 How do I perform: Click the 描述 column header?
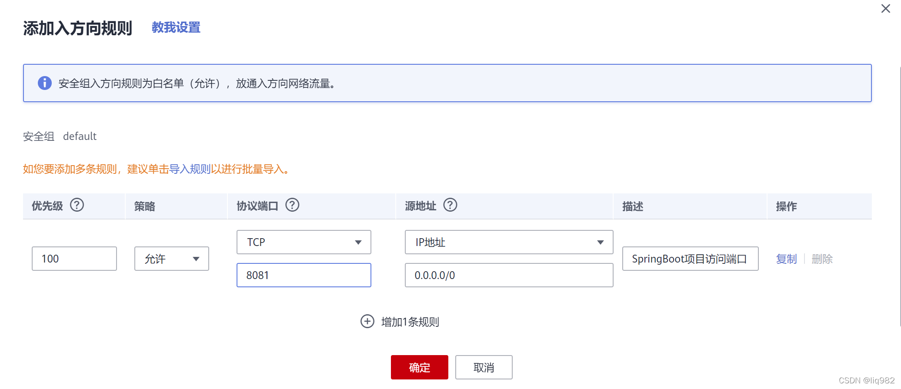[633, 206]
